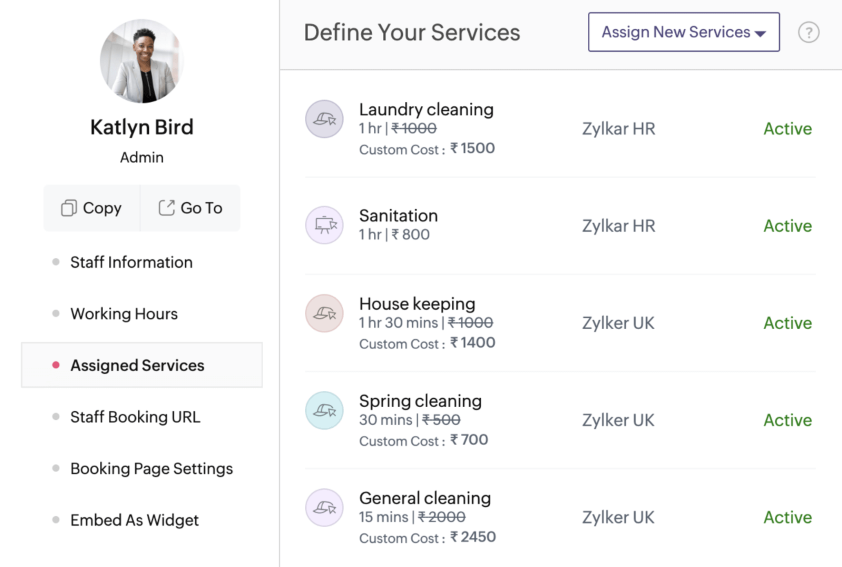Screen dimensions: 842x567
Task: Select Assigned Services in the sidebar
Action: click(x=142, y=365)
